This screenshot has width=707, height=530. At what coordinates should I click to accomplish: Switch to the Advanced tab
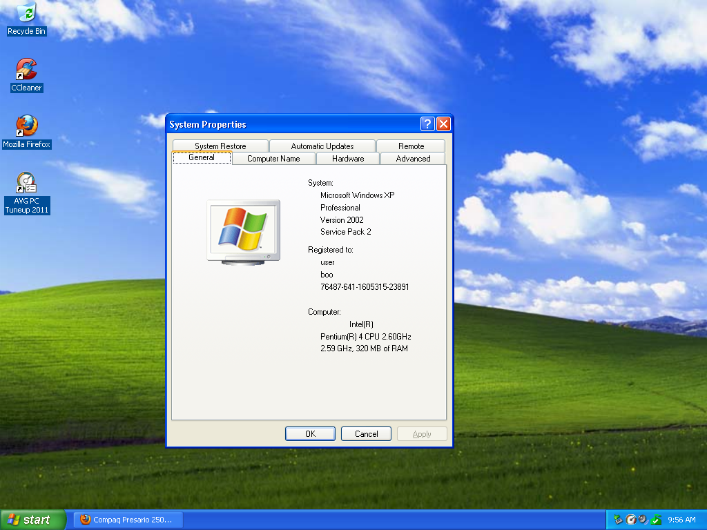tap(413, 159)
